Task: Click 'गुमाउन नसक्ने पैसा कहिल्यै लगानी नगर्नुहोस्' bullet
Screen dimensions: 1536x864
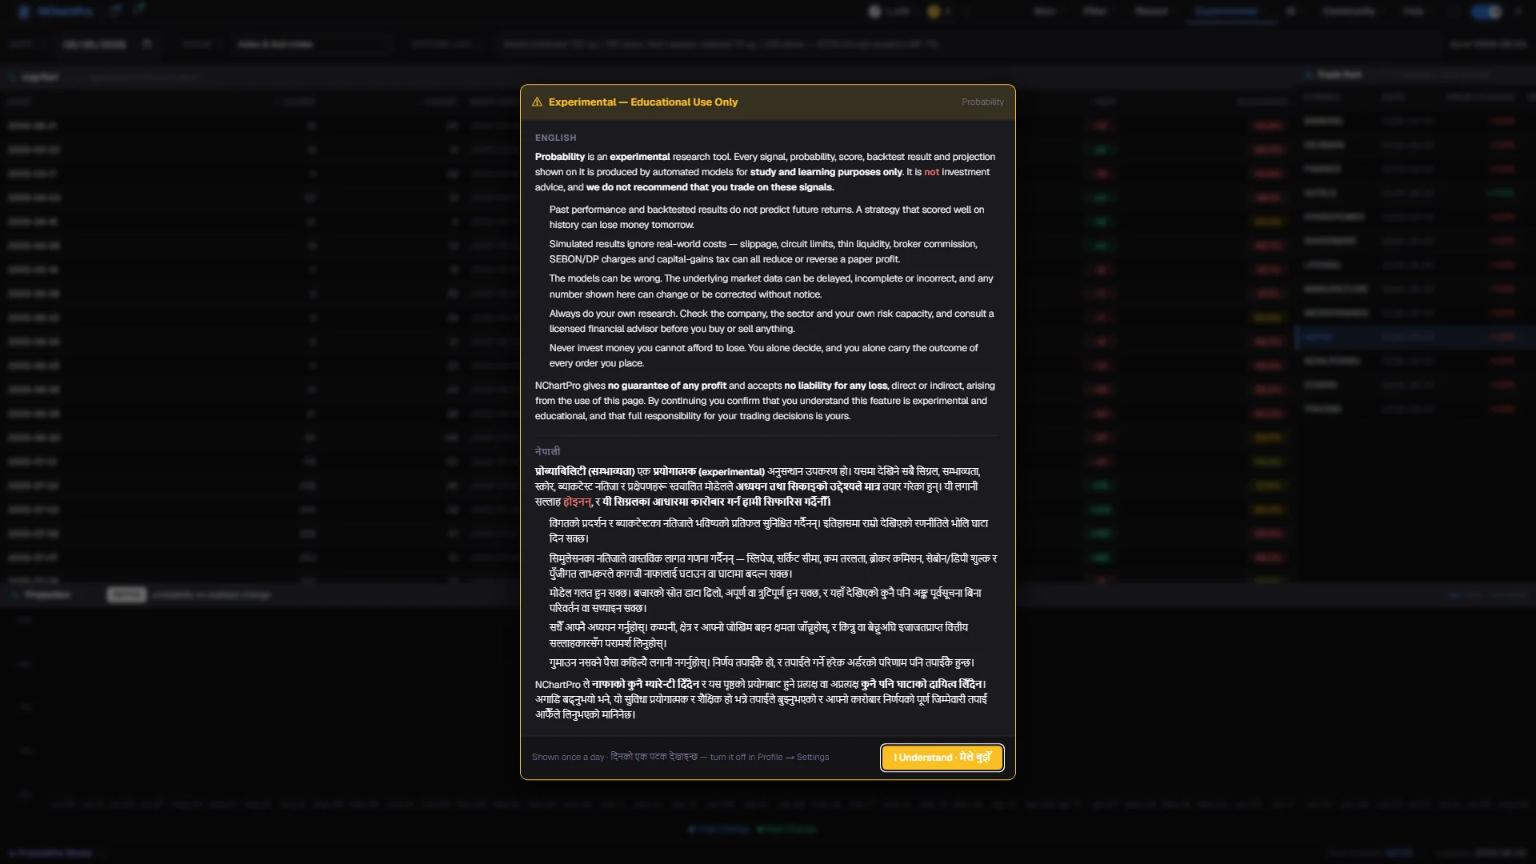Action: 762,662
